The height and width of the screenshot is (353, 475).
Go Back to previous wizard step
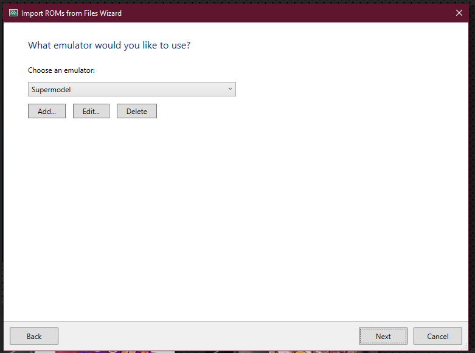coord(34,336)
